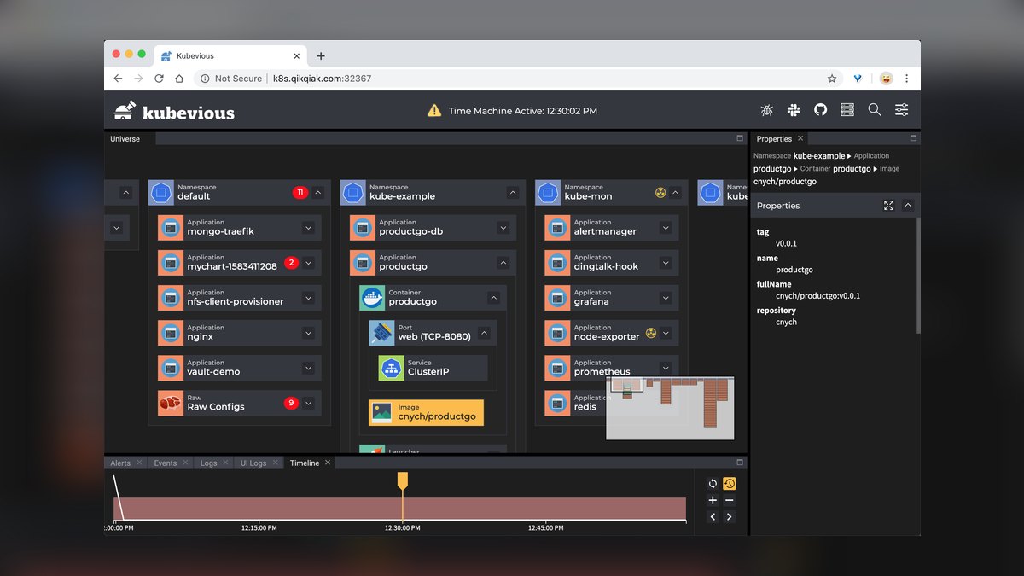Collapse the Properties section chevron
1024x576 pixels.
coord(908,206)
